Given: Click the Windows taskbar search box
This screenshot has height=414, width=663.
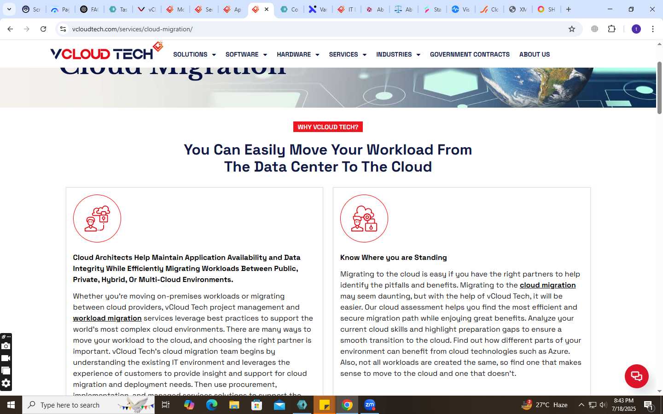Looking at the screenshot, I should coord(88,405).
